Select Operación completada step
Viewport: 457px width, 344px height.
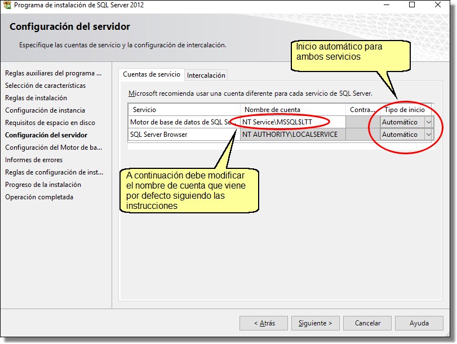(x=39, y=197)
